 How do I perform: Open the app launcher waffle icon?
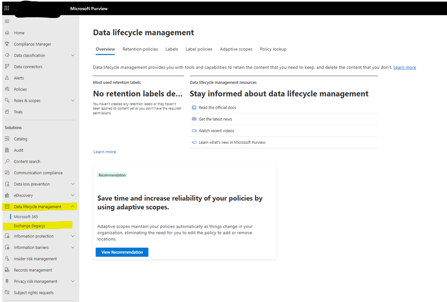7,9
